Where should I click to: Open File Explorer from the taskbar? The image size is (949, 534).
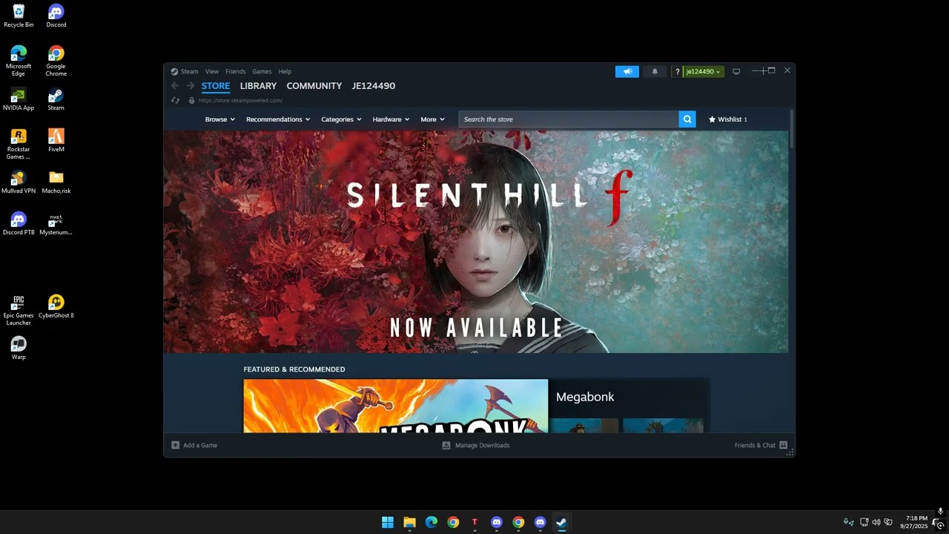coord(409,522)
